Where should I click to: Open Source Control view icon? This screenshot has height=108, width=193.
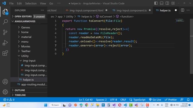click(5, 32)
